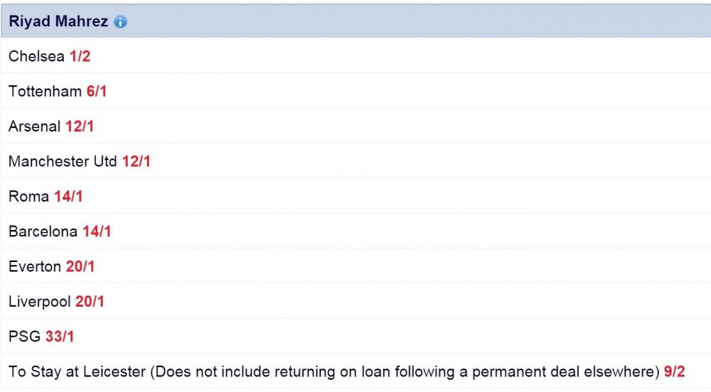Image resolution: width=711 pixels, height=392 pixels.
Task: Click the PSG team name
Action: point(24,337)
